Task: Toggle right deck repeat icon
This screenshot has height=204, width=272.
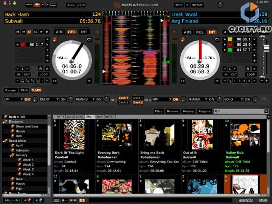Action: [x=217, y=39]
